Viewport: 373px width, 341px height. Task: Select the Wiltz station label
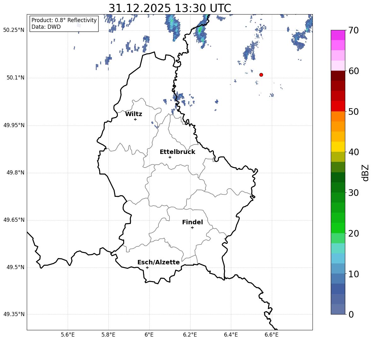134,114
